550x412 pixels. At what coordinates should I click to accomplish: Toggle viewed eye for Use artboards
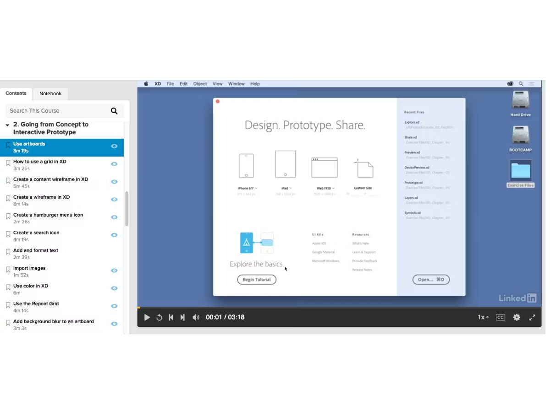pyautogui.click(x=114, y=146)
